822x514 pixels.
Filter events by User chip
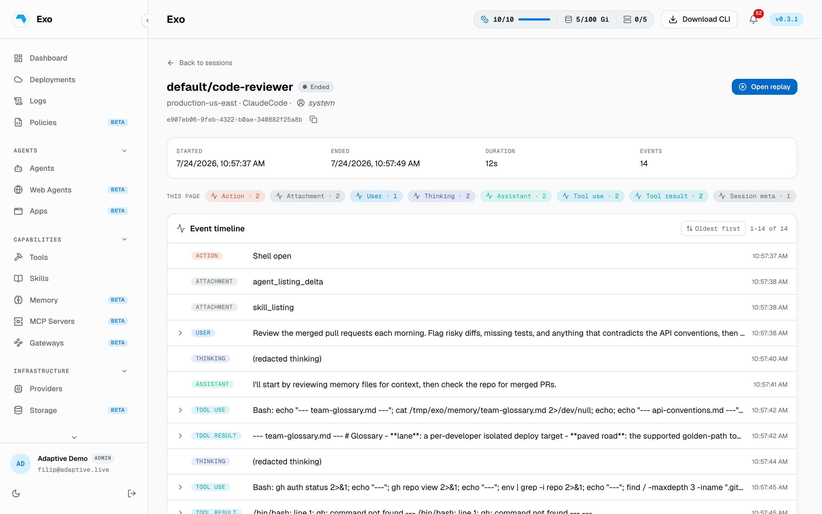click(x=376, y=196)
